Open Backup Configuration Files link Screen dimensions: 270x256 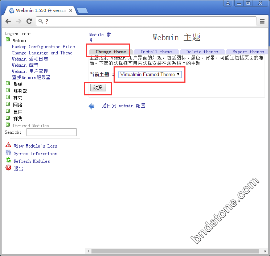[x=44, y=47]
